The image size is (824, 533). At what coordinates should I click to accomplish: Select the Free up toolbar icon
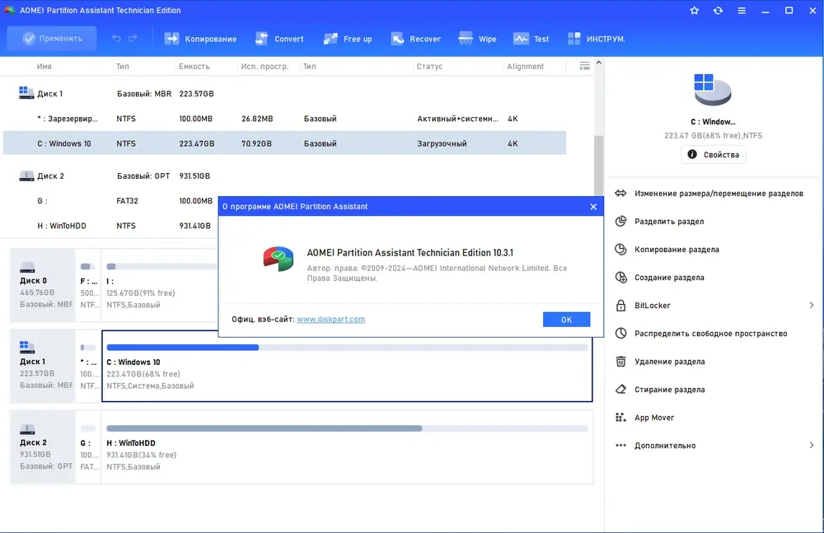tap(330, 39)
